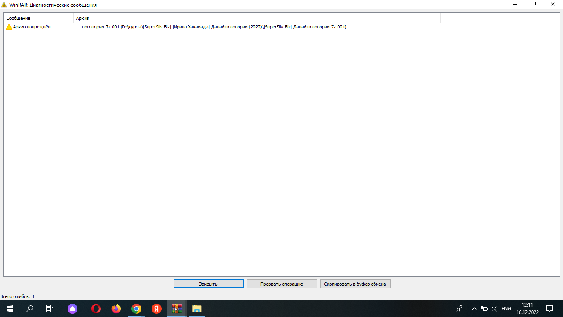Open Google Chrome from the taskbar
The width and height of the screenshot is (563, 317).
click(x=136, y=309)
